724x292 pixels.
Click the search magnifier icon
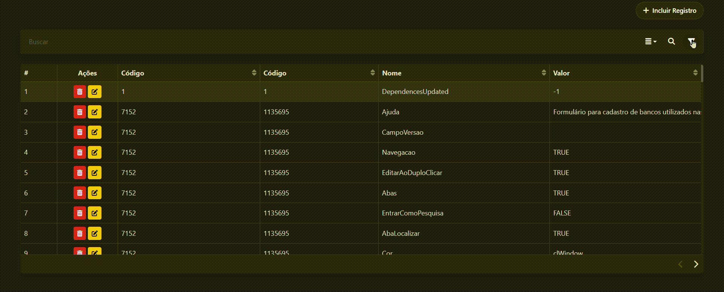pos(671,41)
